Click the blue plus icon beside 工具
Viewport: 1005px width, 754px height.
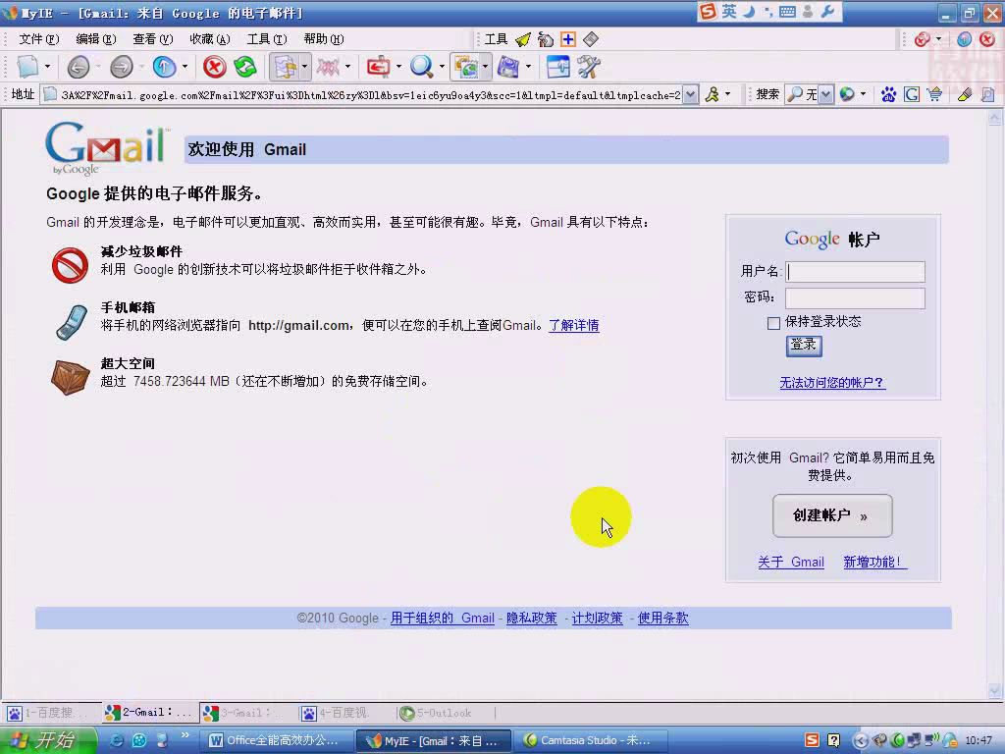pos(568,39)
